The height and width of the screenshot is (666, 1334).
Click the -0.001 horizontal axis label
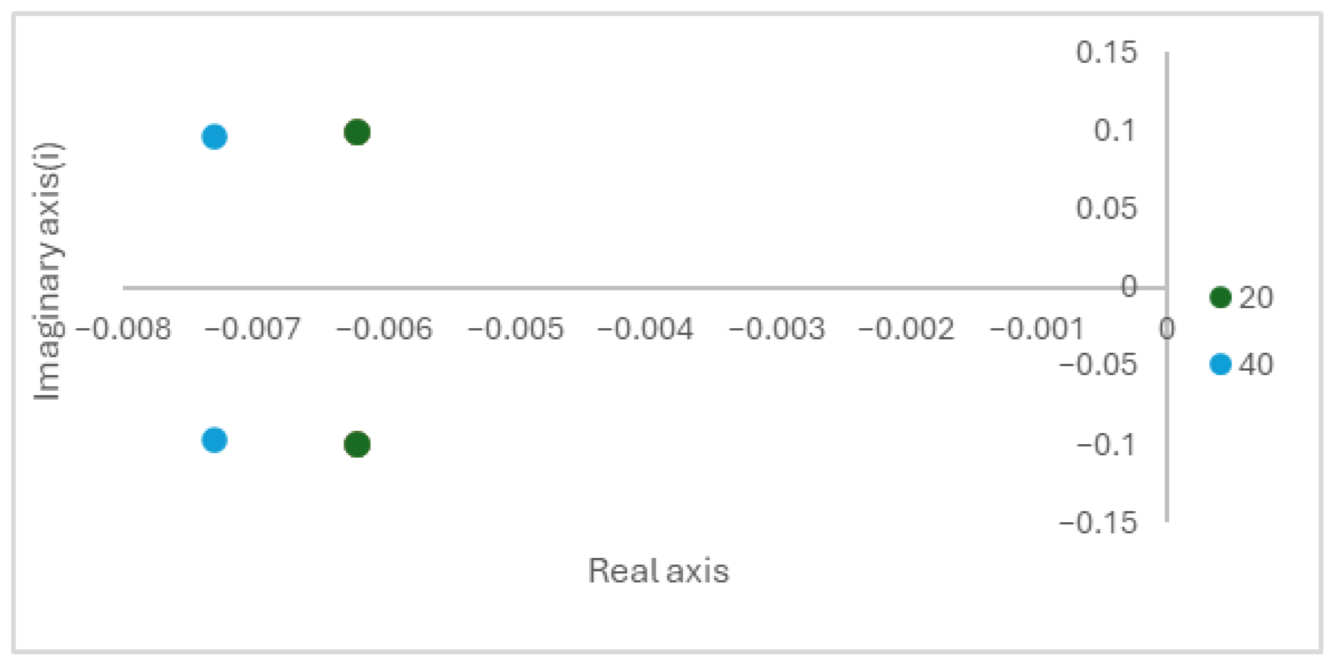(x=1037, y=329)
